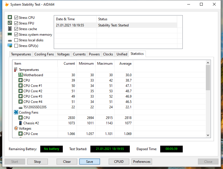This screenshot has width=223, height=169.
Task: Click the Chassis #2 fan icon
Action: 21,123
